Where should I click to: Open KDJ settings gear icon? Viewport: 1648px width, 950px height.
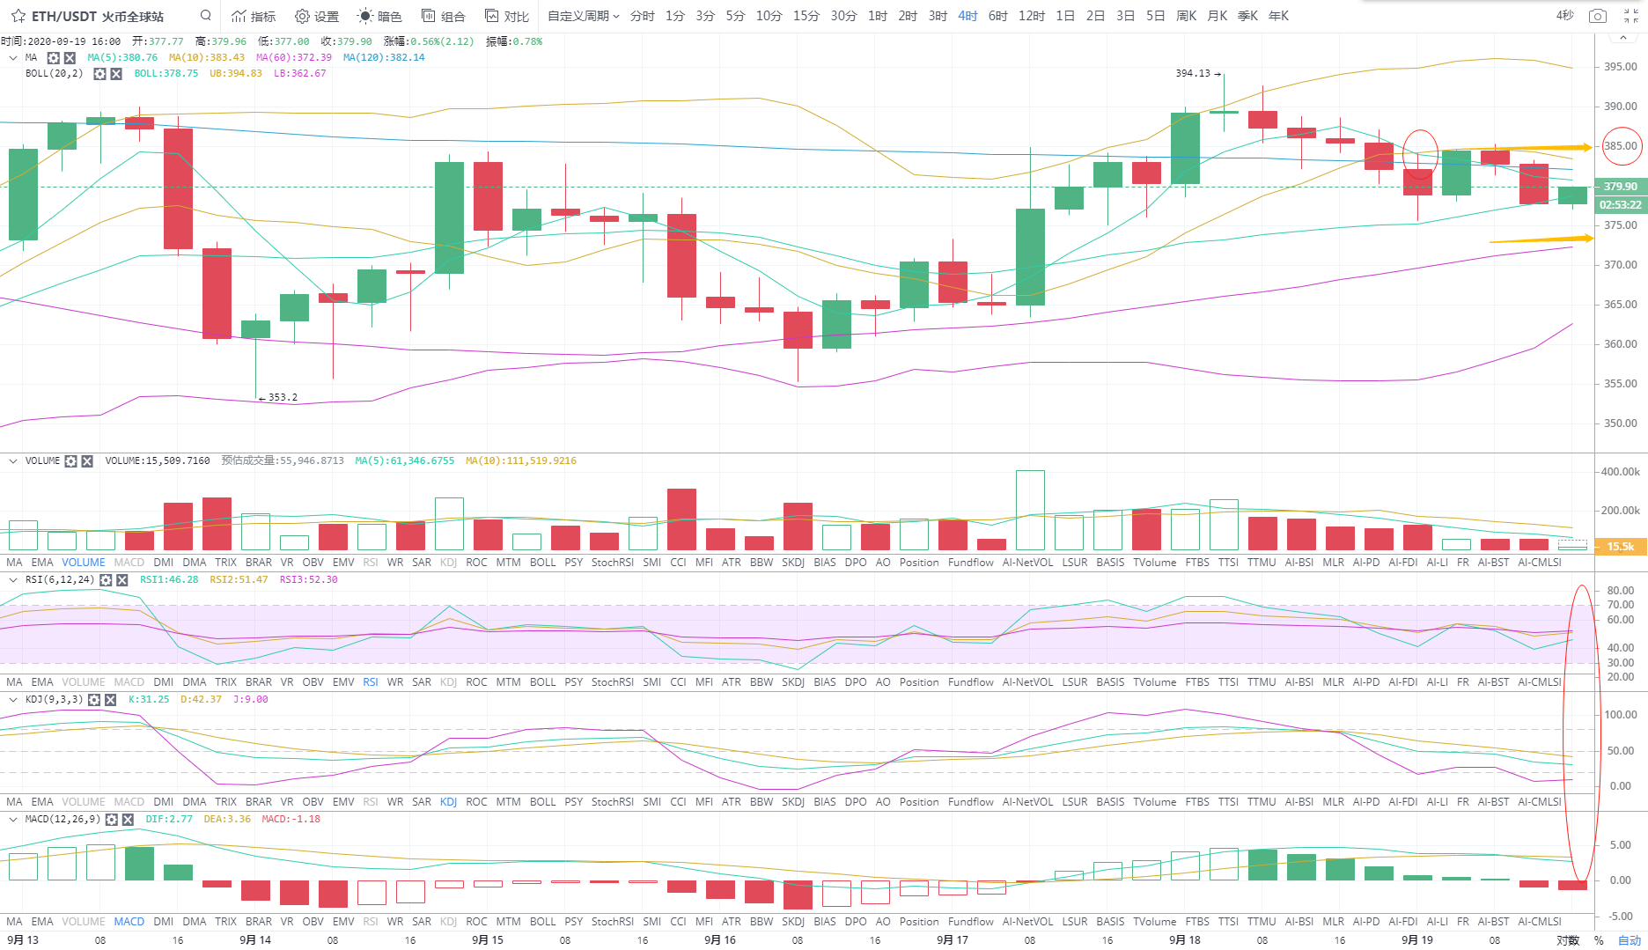coord(94,700)
